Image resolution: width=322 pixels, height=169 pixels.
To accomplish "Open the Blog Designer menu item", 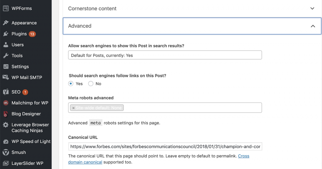I will [26, 114].
